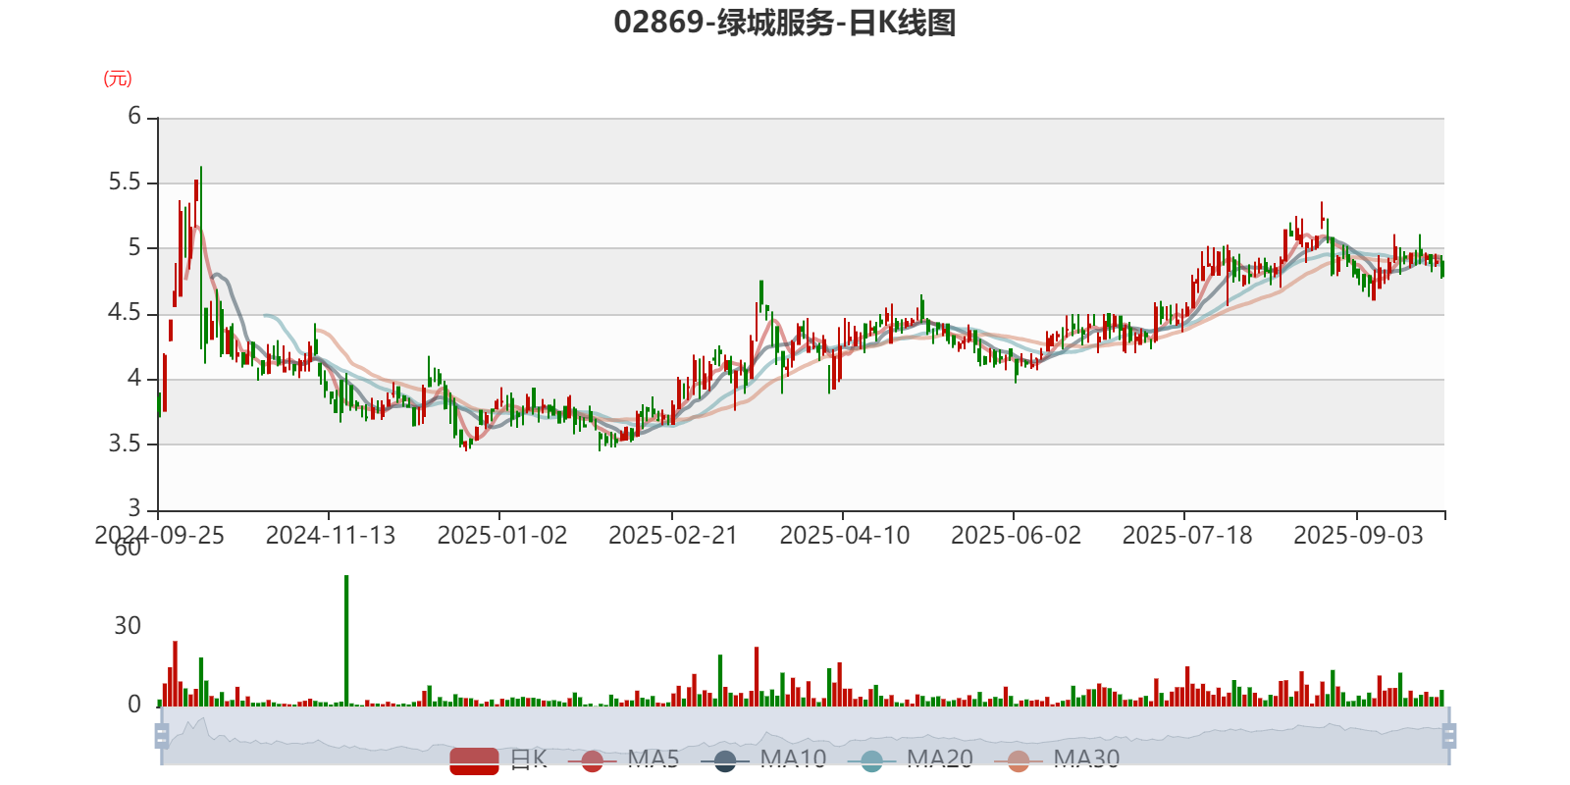This screenshot has width=1570, height=785.
Task: Click the 30 volume axis label
Action: [128, 626]
